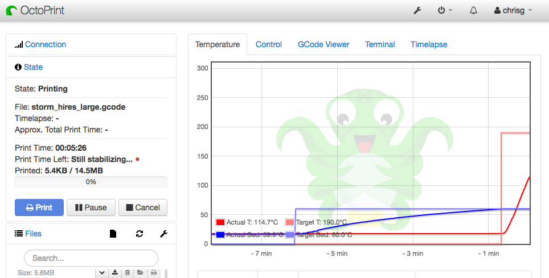Switch to the Control tab
Viewport: 549px width, 278px height.
(x=269, y=44)
